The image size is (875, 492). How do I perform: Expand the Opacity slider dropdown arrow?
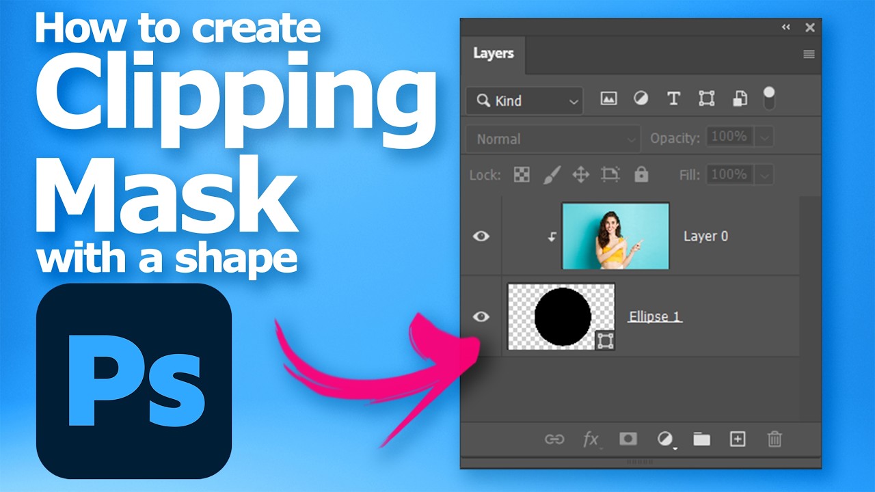765,137
